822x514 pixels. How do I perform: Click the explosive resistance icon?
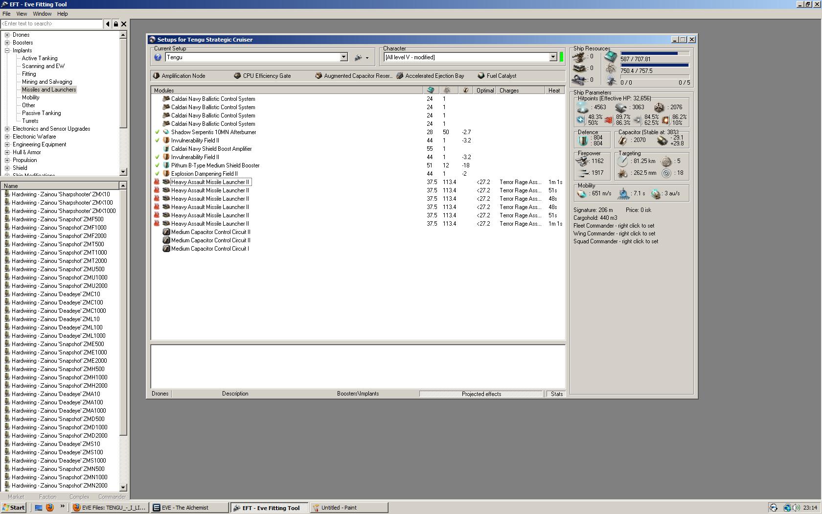point(665,119)
